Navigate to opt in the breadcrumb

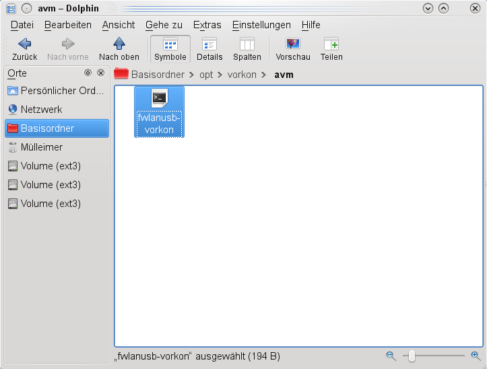(206, 75)
